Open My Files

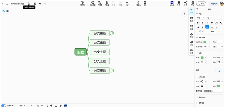pyautogui.click(x=214, y=4)
